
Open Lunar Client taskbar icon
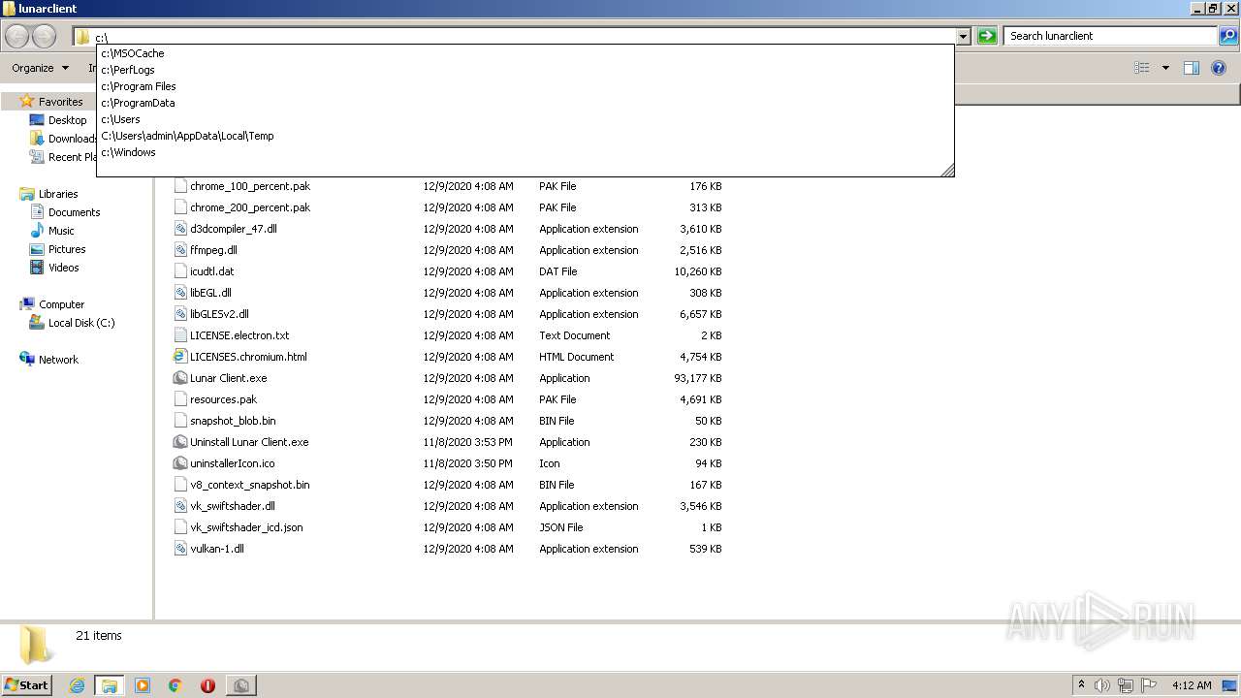[240, 685]
